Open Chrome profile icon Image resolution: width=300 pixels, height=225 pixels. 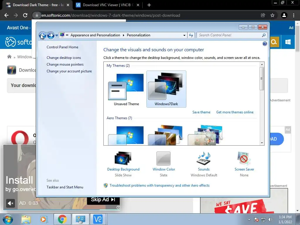284,15
